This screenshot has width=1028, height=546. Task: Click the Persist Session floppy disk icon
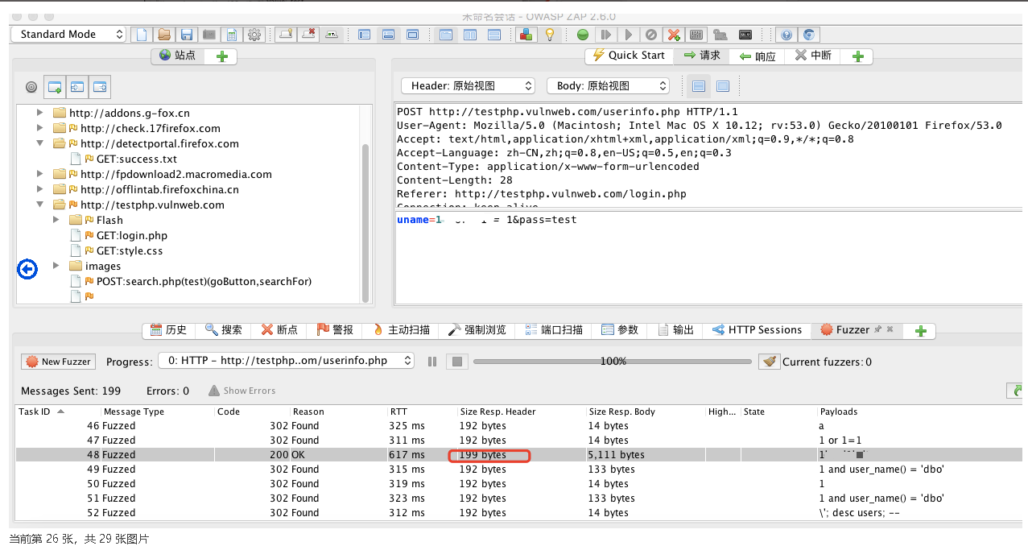(187, 35)
